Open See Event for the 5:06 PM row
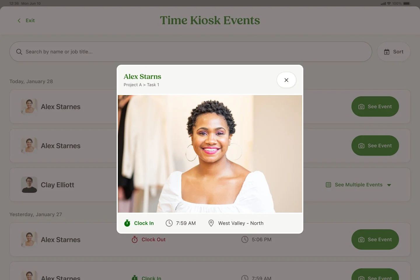 click(375, 239)
